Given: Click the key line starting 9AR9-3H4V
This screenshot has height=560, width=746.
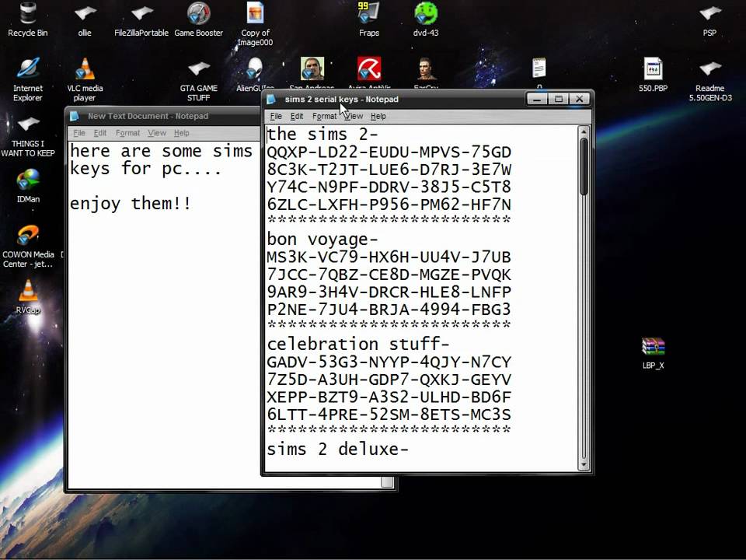Looking at the screenshot, I should tap(389, 292).
